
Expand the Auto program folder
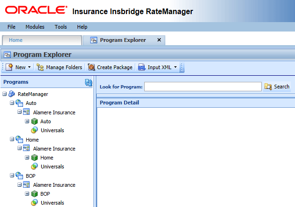coord(27,121)
